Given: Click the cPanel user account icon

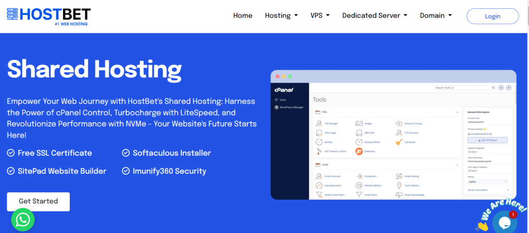Looking at the screenshot, I should (509, 88).
